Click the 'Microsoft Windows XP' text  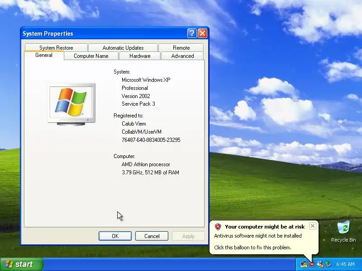146,80
